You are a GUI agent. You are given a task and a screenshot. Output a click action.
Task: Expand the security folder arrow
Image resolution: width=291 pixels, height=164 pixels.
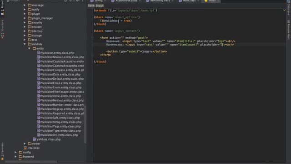(x=25, y=22)
